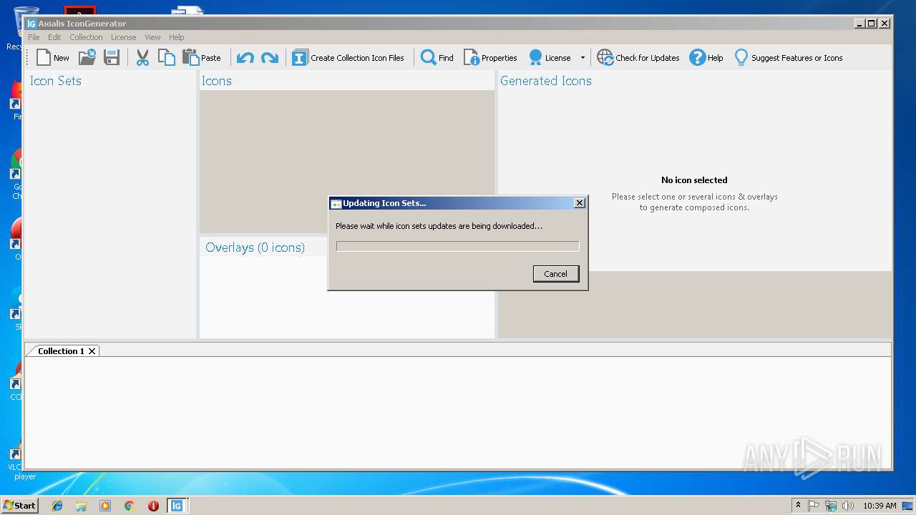
Task: Click the download progress bar
Action: point(458,246)
